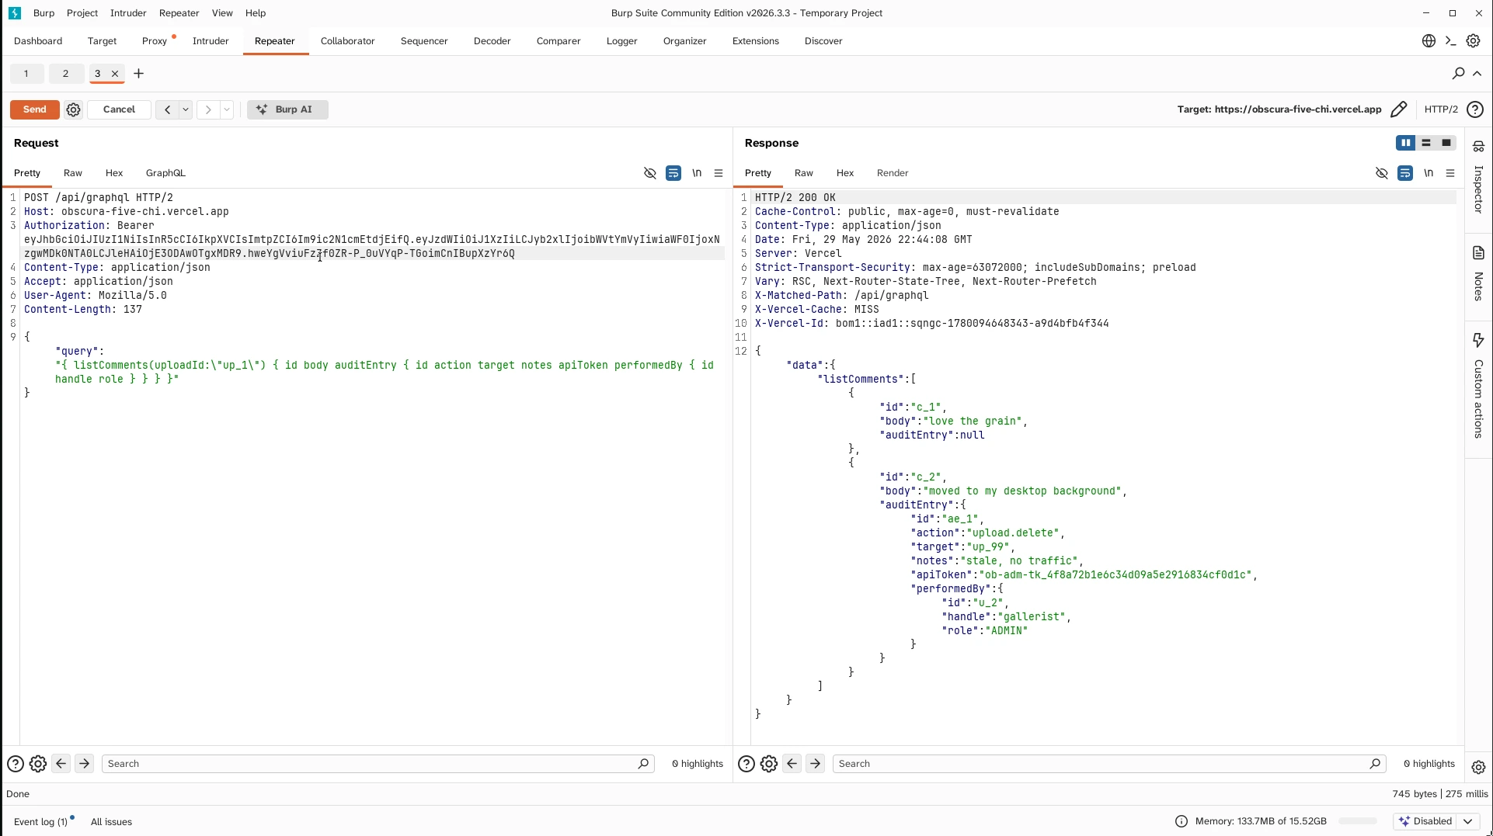The height and width of the screenshot is (836, 1493).
Task: Switch Response view to Render tab
Action: pos(893,173)
